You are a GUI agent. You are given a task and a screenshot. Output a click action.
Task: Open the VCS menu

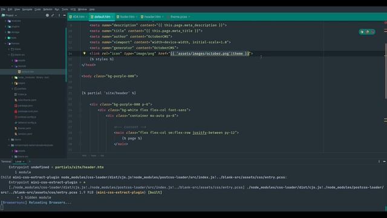tap(73, 10)
